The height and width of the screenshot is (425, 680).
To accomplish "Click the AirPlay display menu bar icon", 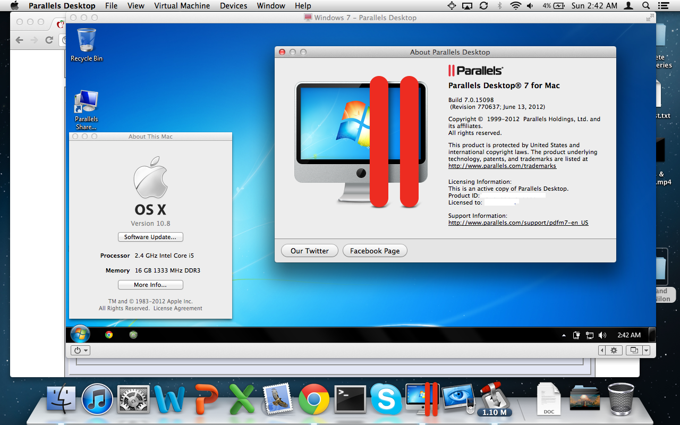I will click(x=467, y=6).
